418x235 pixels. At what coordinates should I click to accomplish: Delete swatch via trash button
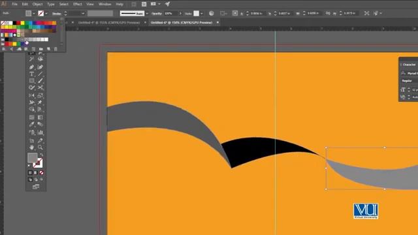point(56,49)
